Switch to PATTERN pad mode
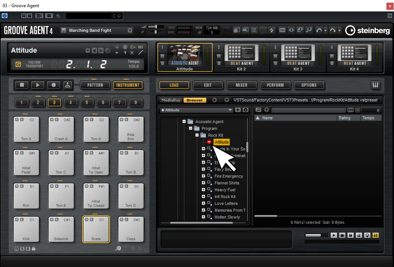Viewport: 394px width, 267px height. pos(95,85)
